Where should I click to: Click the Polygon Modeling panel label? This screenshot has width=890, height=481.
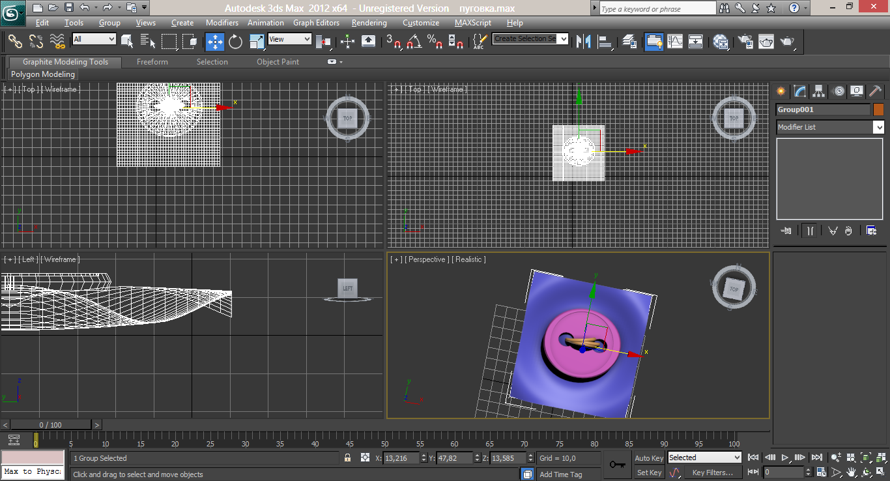coord(43,74)
